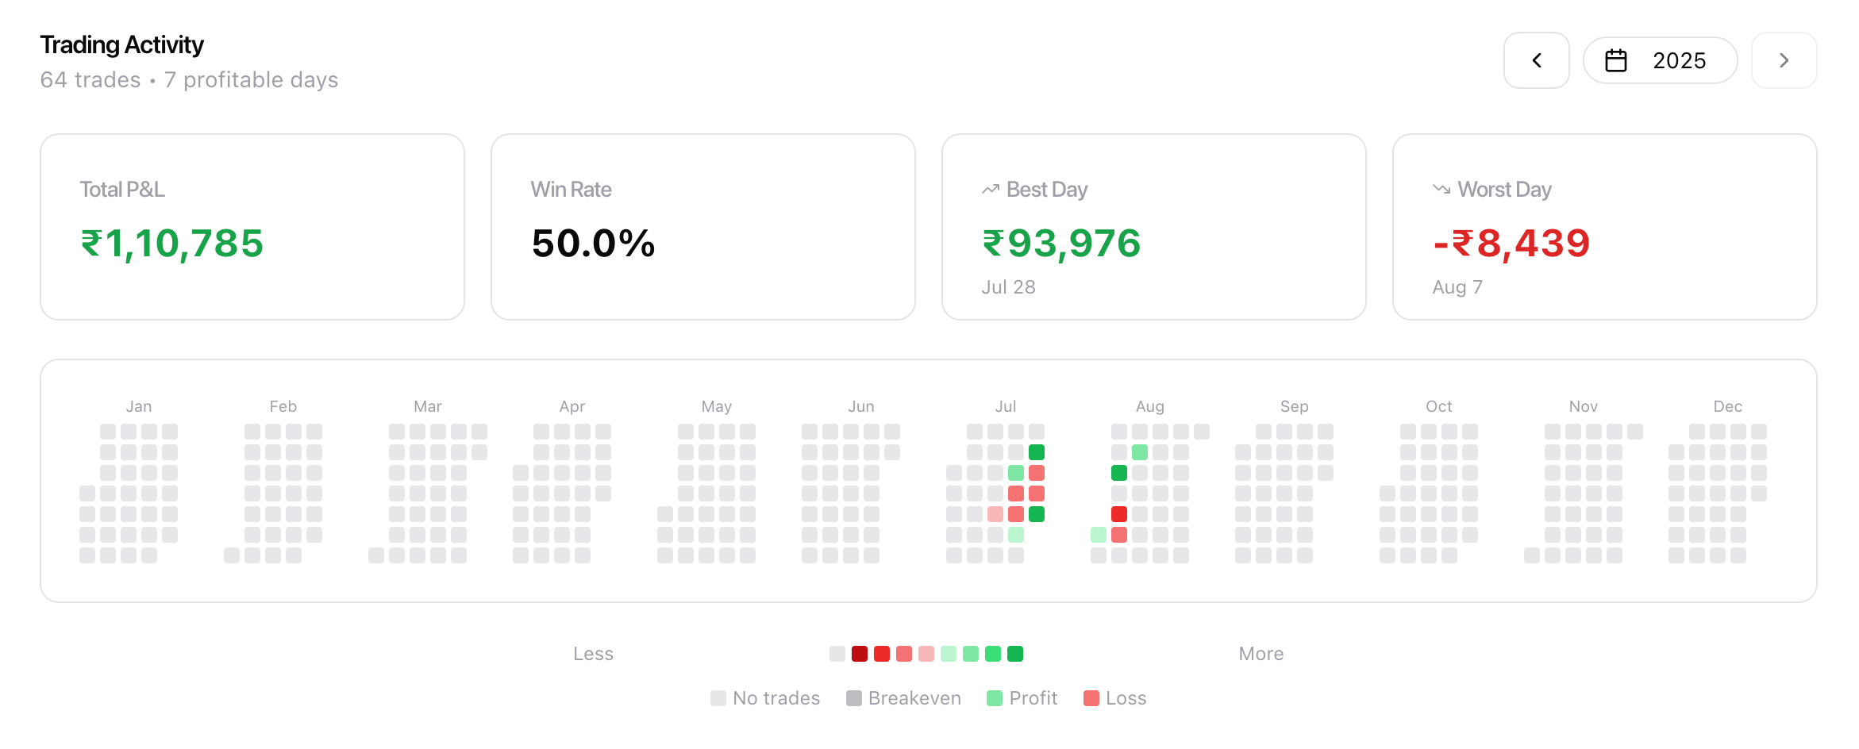The width and height of the screenshot is (1859, 749).
Task: Click the light pink day in July
Action: pyautogui.click(x=995, y=514)
